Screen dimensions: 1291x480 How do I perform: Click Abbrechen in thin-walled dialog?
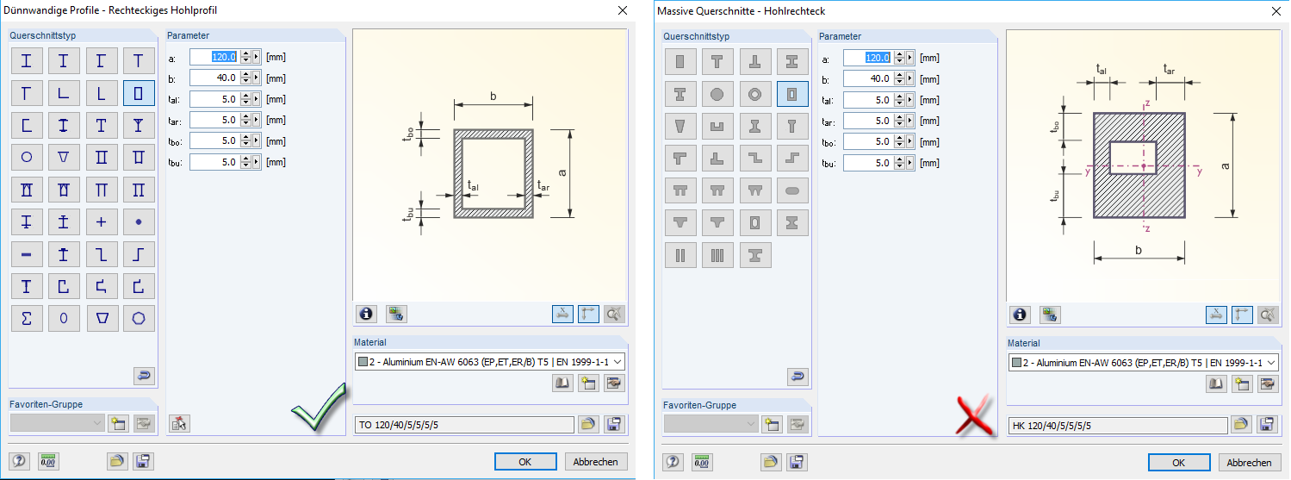point(596,462)
